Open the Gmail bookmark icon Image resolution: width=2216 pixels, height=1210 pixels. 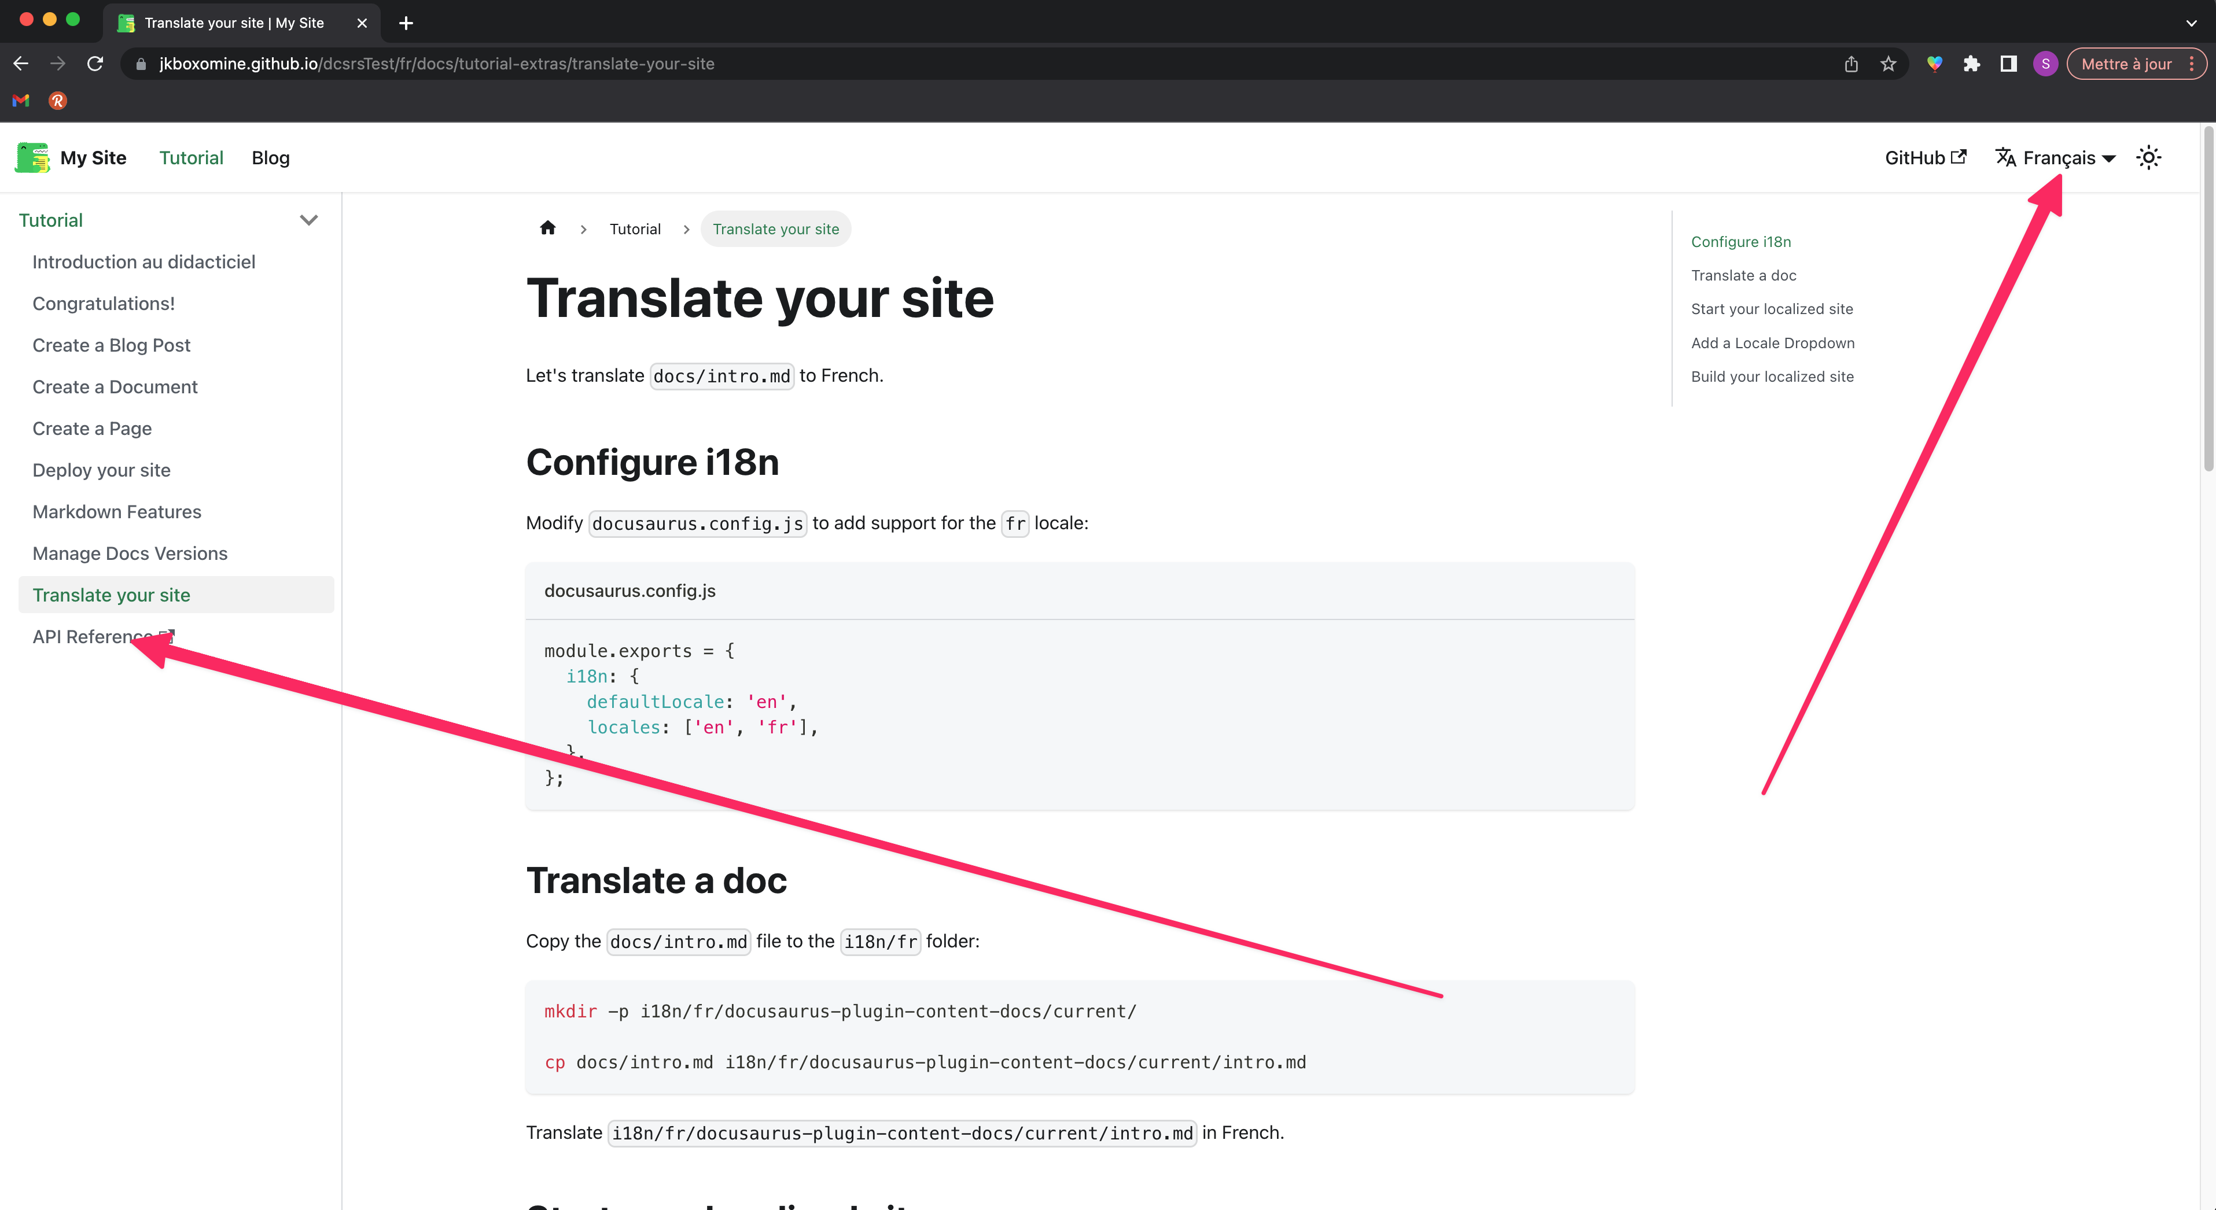[21, 101]
